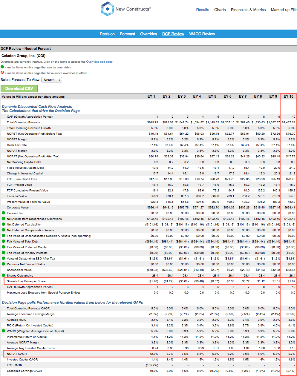Viewport: 297px width, 376px height.
Task: Click the FCF (Free Cash Flow) row label
Action: tap(22, 179)
